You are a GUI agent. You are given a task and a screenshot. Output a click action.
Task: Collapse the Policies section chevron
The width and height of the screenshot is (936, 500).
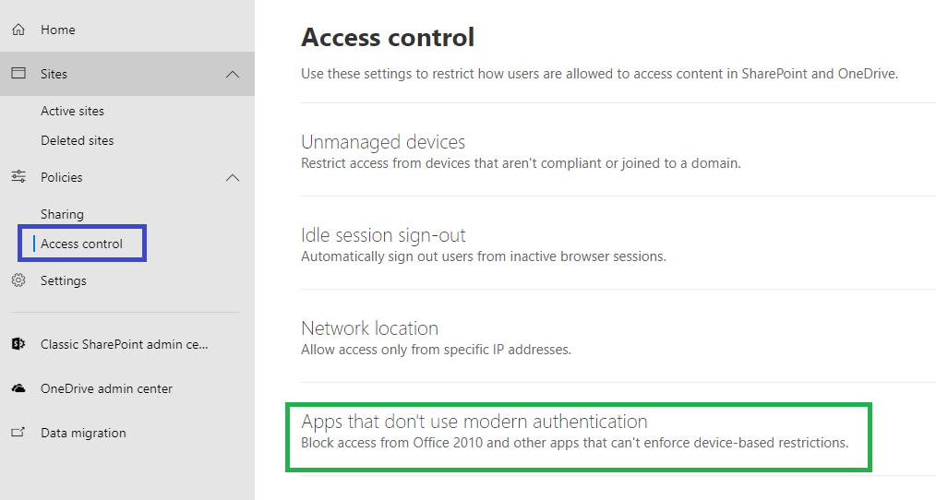pos(233,178)
